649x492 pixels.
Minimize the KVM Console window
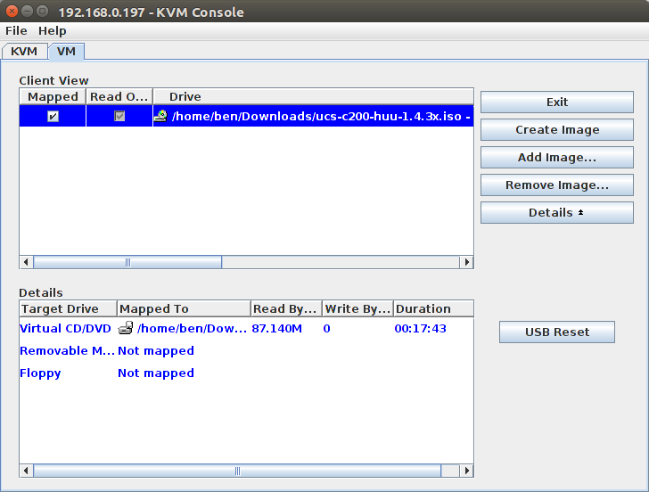coord(28,12)
